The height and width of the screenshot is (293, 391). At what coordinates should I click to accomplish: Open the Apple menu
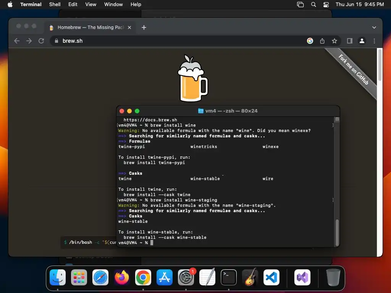point(10,5)
